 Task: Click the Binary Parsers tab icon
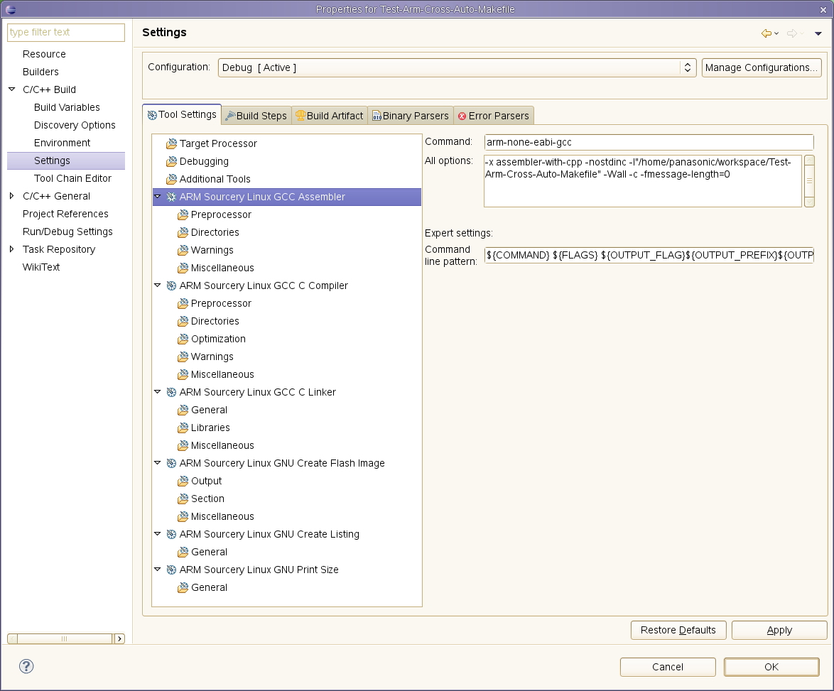(x=377, y=116)
